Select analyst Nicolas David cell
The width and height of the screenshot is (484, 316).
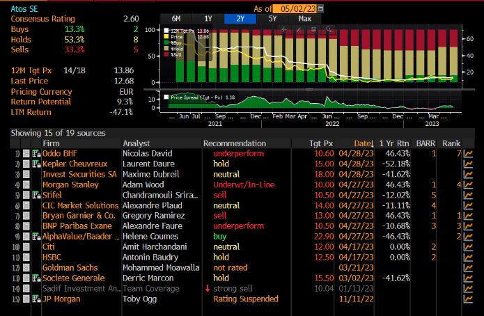click(x=148, y=153)
